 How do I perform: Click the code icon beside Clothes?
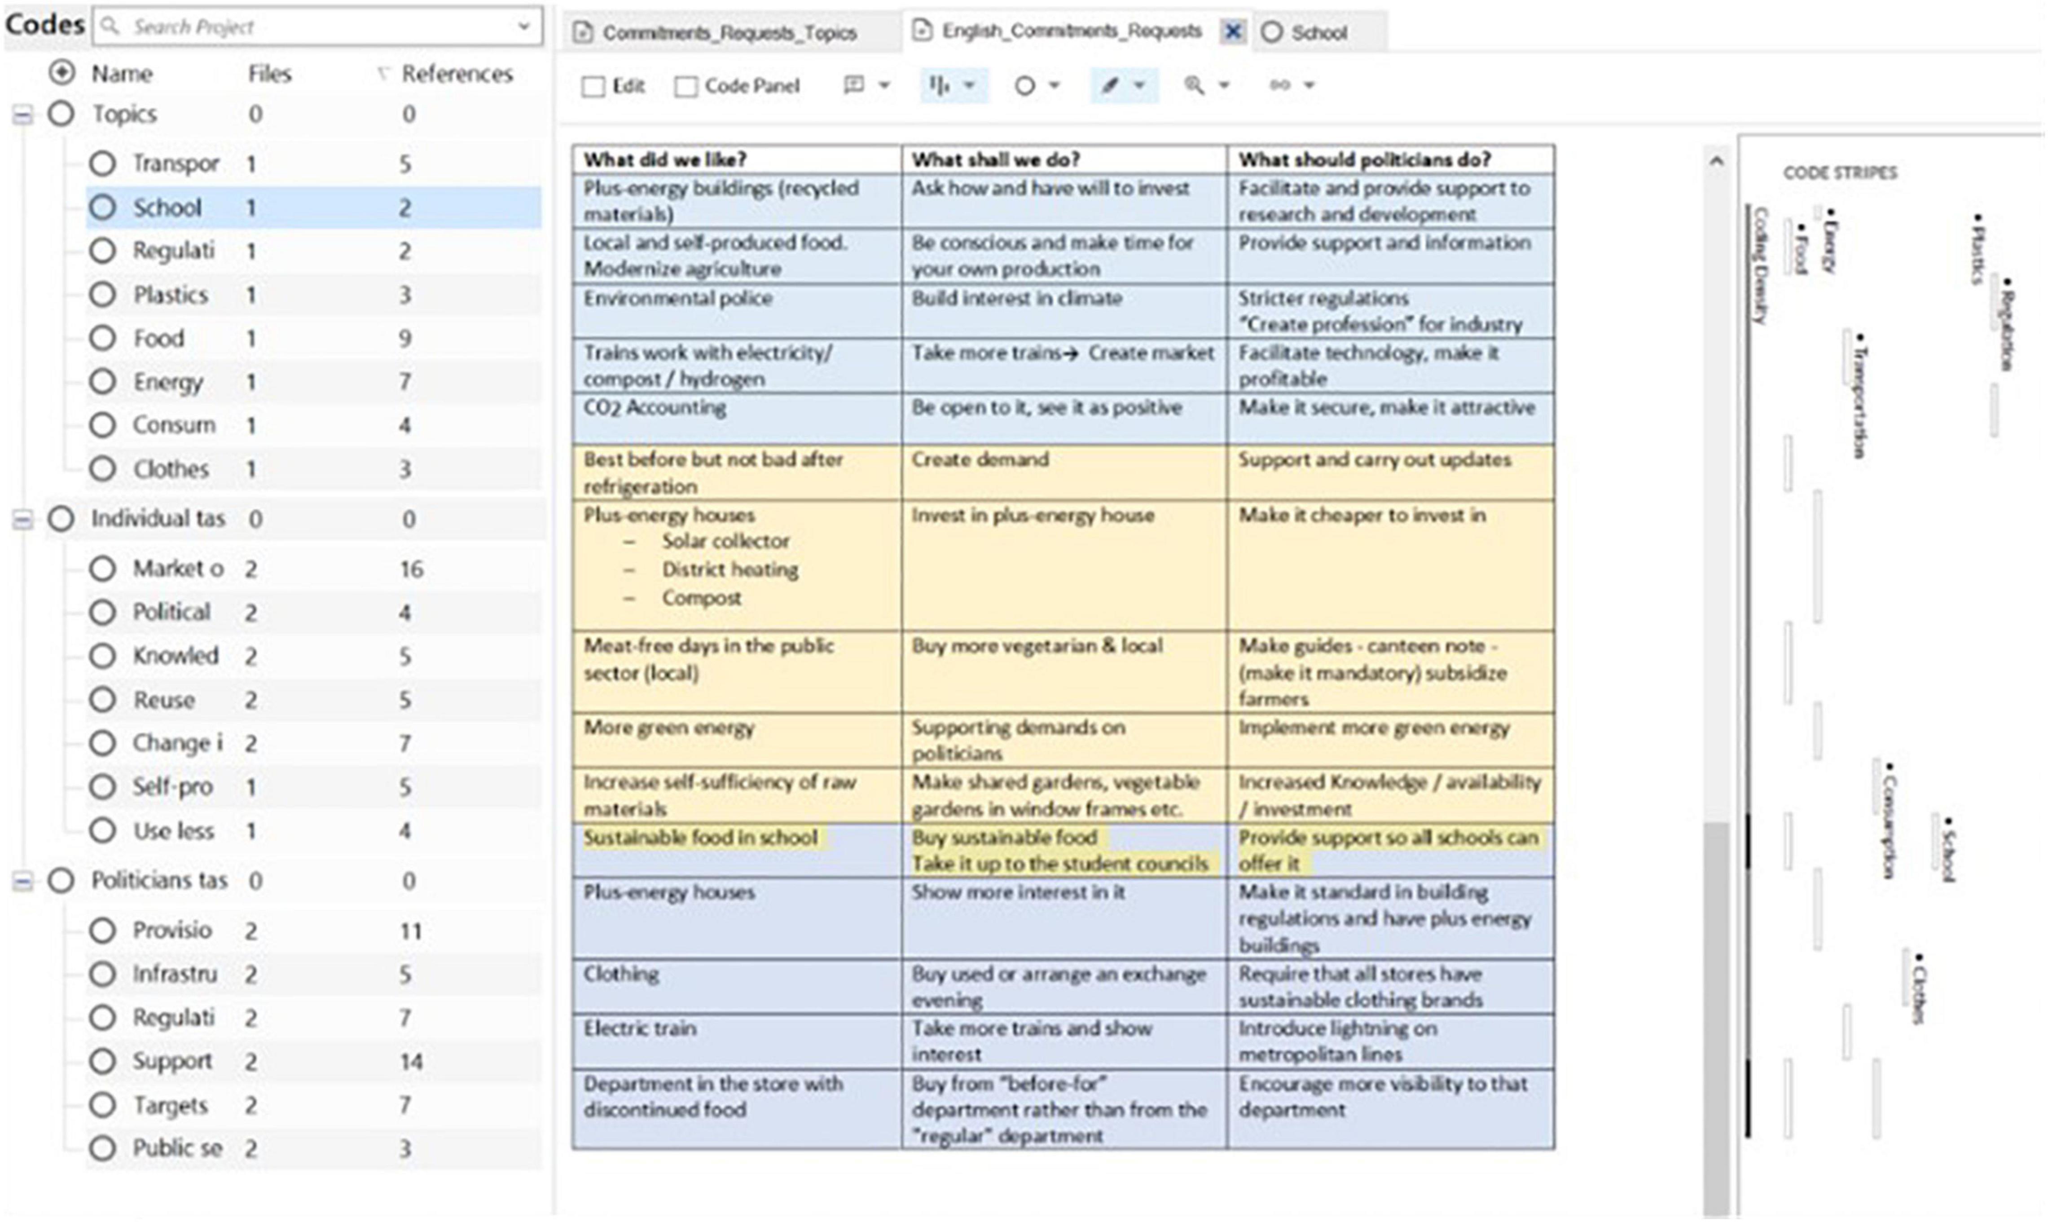[102, 468]
